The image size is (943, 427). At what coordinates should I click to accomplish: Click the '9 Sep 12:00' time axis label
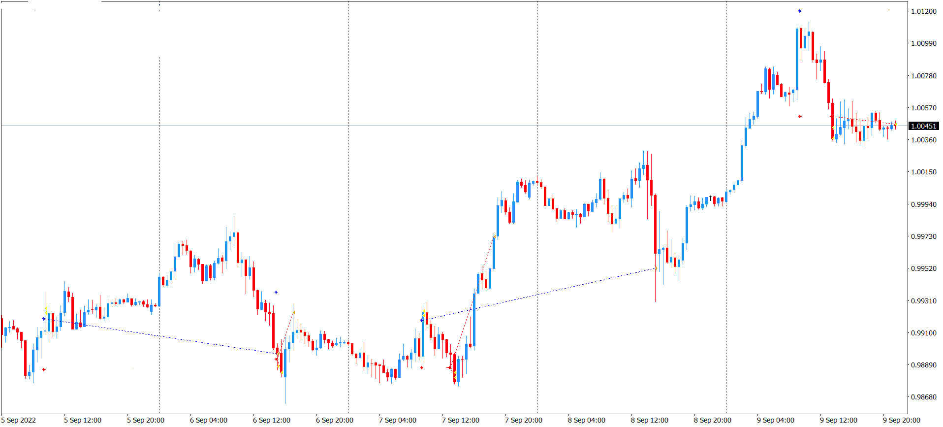point(839,420)
